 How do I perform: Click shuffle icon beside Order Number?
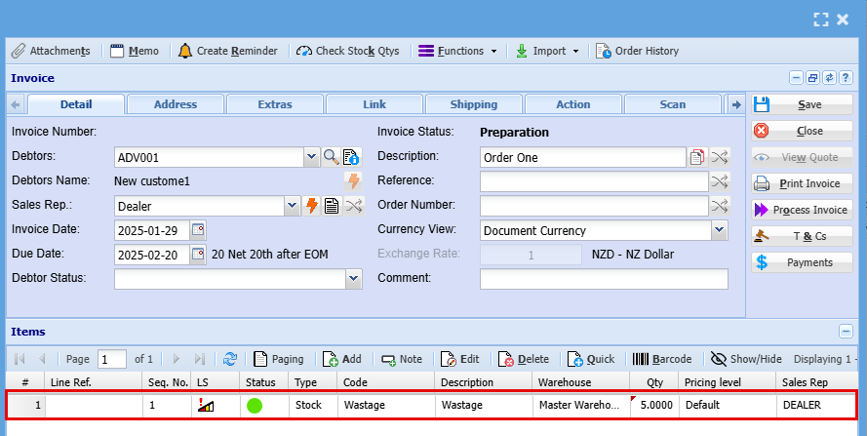tap(720, 206)
